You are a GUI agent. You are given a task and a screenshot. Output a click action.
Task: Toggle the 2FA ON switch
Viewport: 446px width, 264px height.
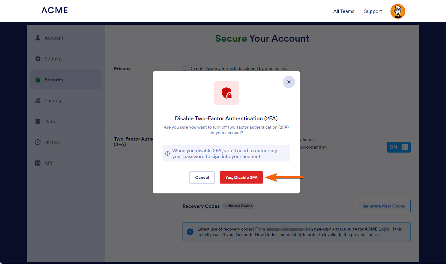click(398, 147)
